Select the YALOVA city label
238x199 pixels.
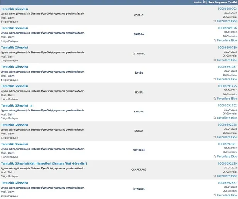139,111
